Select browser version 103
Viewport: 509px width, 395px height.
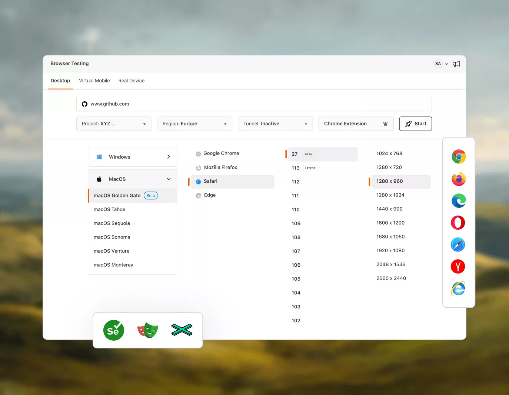(x=296, y=307)
